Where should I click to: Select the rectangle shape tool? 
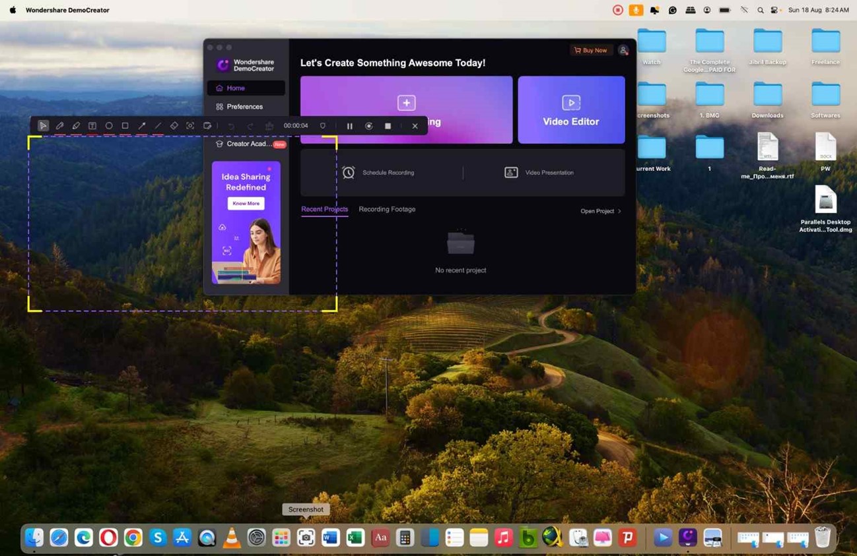point(125,126)
